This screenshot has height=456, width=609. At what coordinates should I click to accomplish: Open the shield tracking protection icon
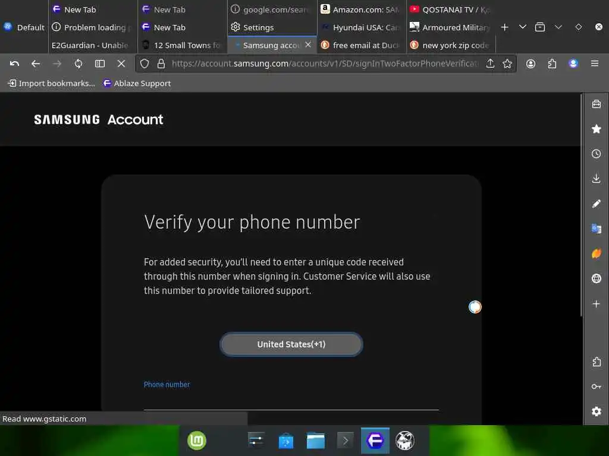(145, 64)
